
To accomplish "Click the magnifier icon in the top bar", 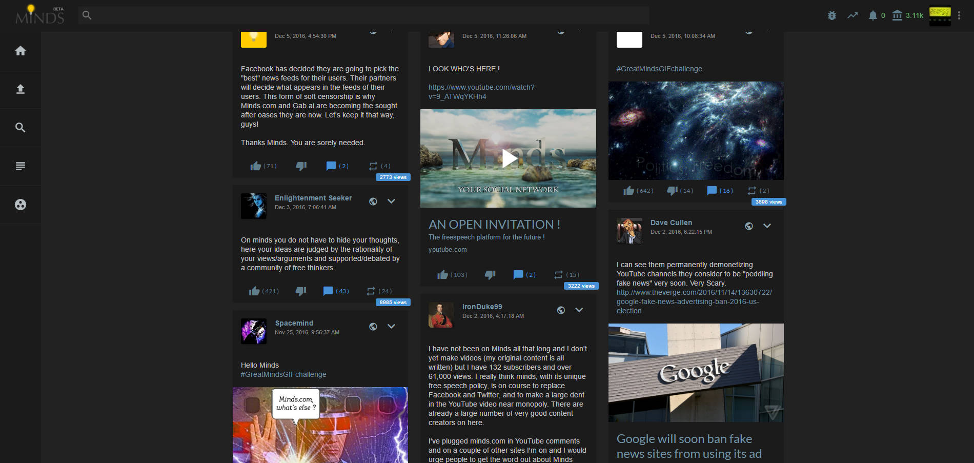I will (87, 15).
